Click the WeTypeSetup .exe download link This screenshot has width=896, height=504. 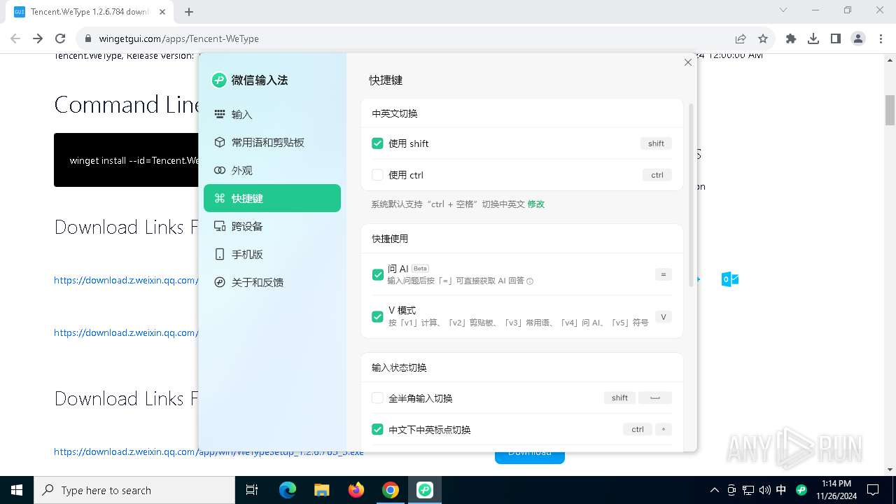[209, 451]
